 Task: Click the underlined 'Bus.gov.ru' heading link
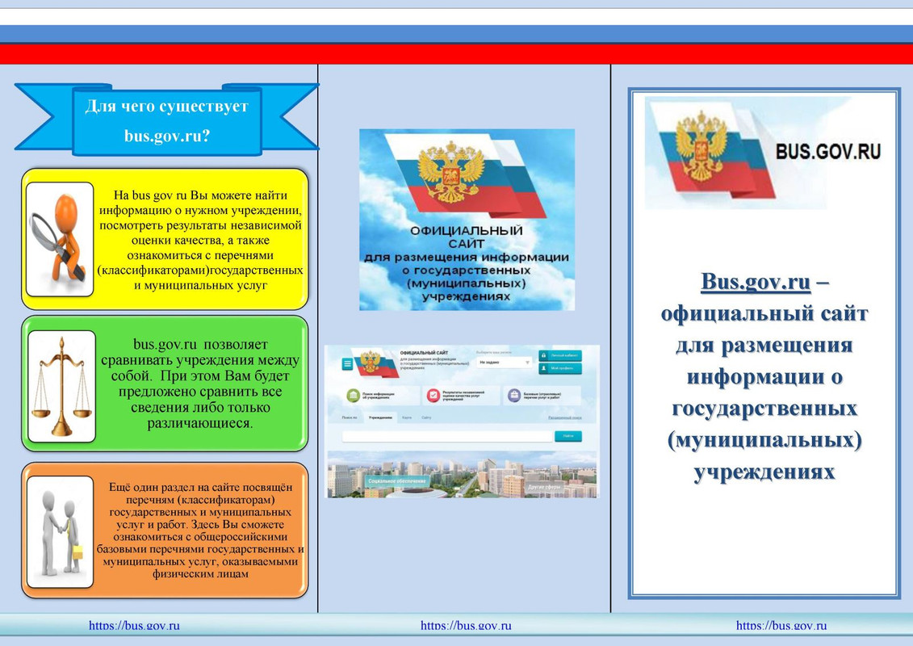pyautogui.click(x=756, y=281)
